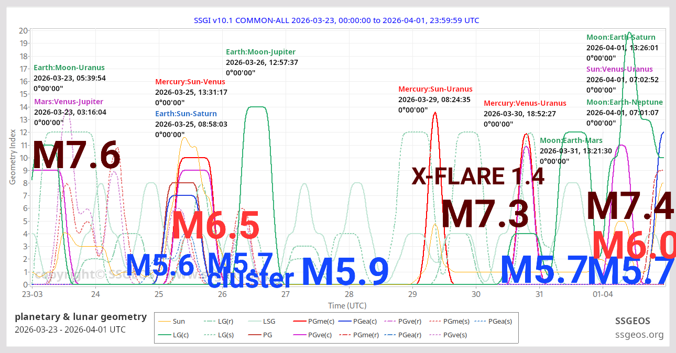Select the PGme(c) red line legend icon

[299, 321]
